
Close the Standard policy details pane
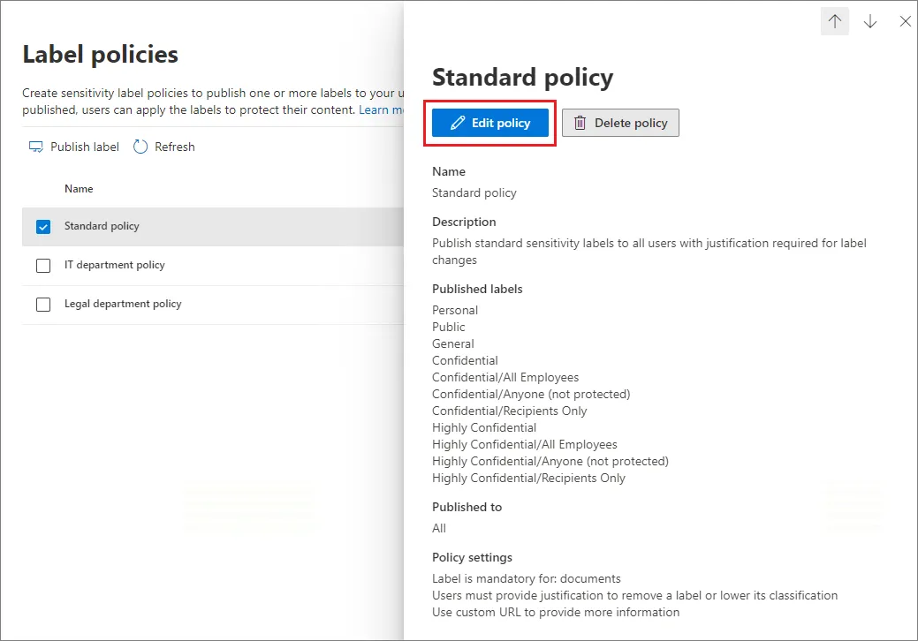pyautogui.click(x=905, y=22)
